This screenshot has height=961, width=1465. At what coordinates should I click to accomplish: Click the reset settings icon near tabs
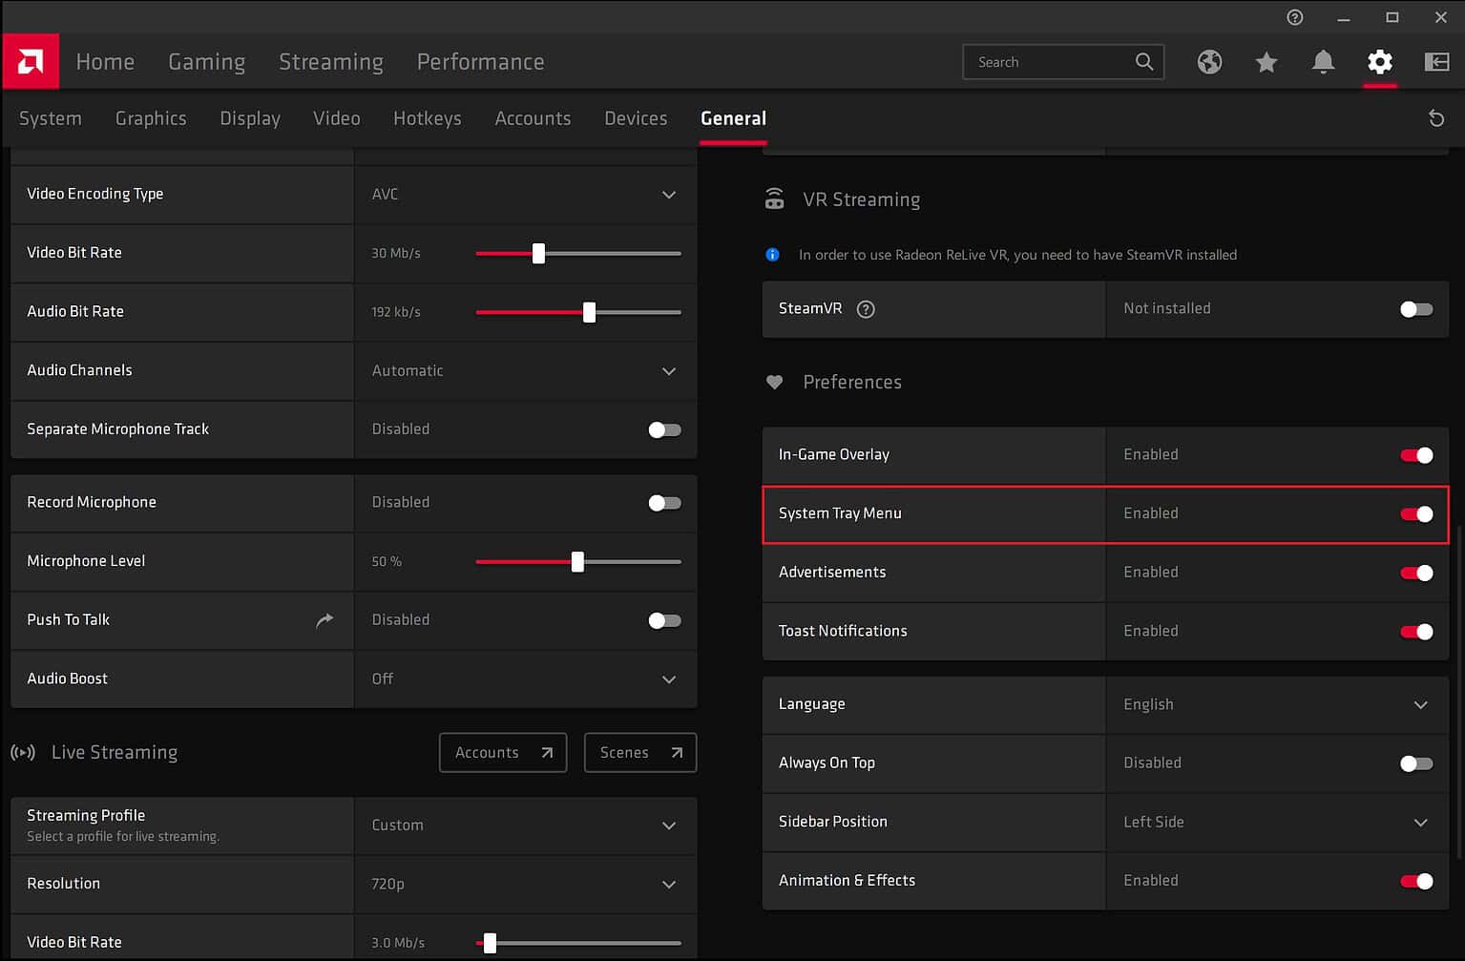click(1435, 117)
